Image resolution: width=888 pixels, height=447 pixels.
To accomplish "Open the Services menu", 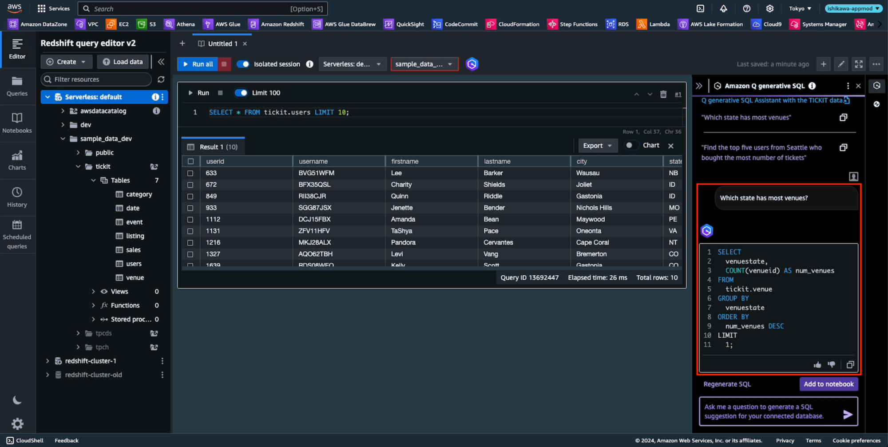I will tap(54, 8).
